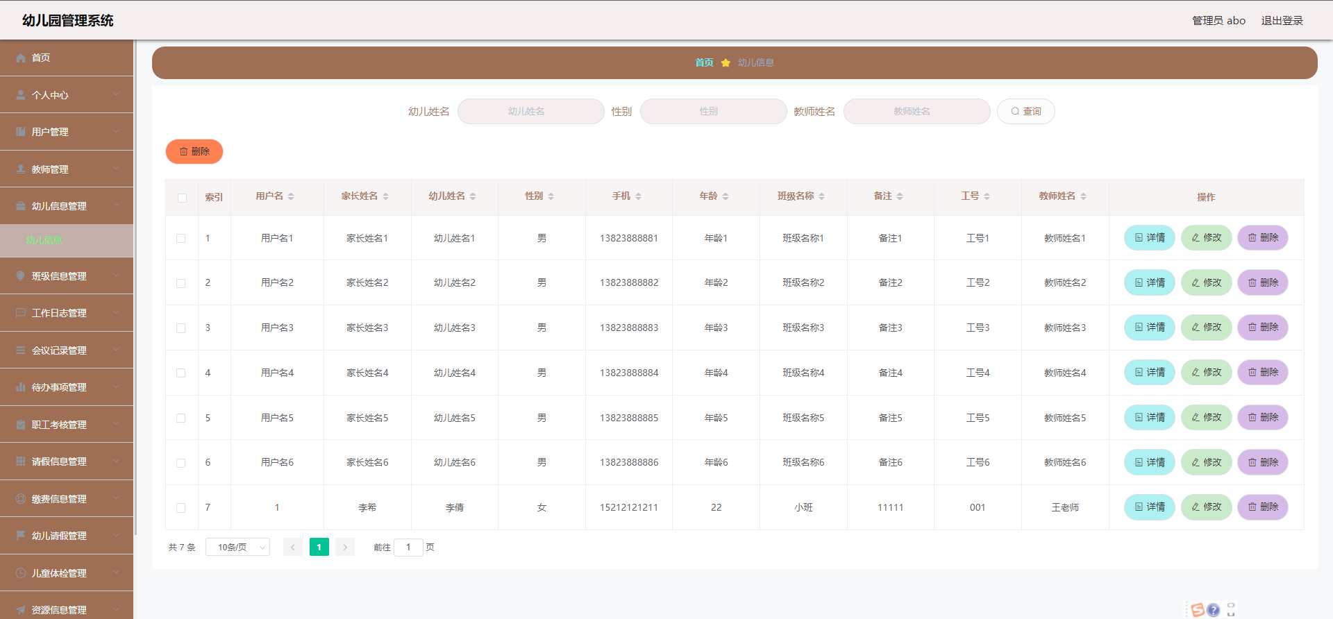Expand the 班级信息管理 menu chevron
This screenshot has width=1333, height=619.
tap(116, 275)
